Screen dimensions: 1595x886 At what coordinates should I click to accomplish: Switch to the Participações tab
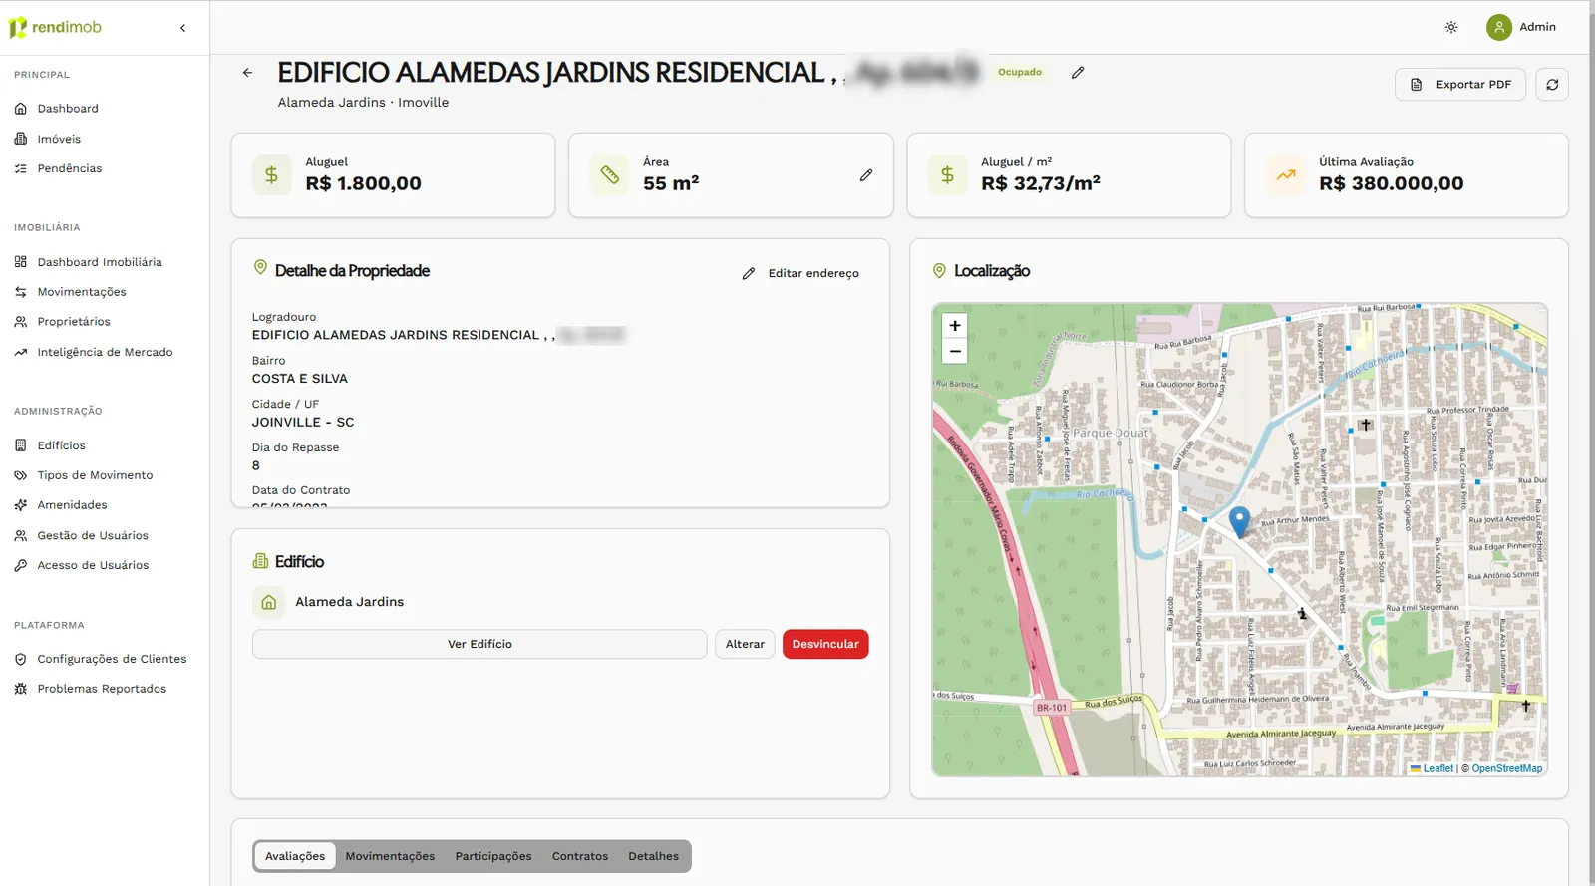point(493,856)
